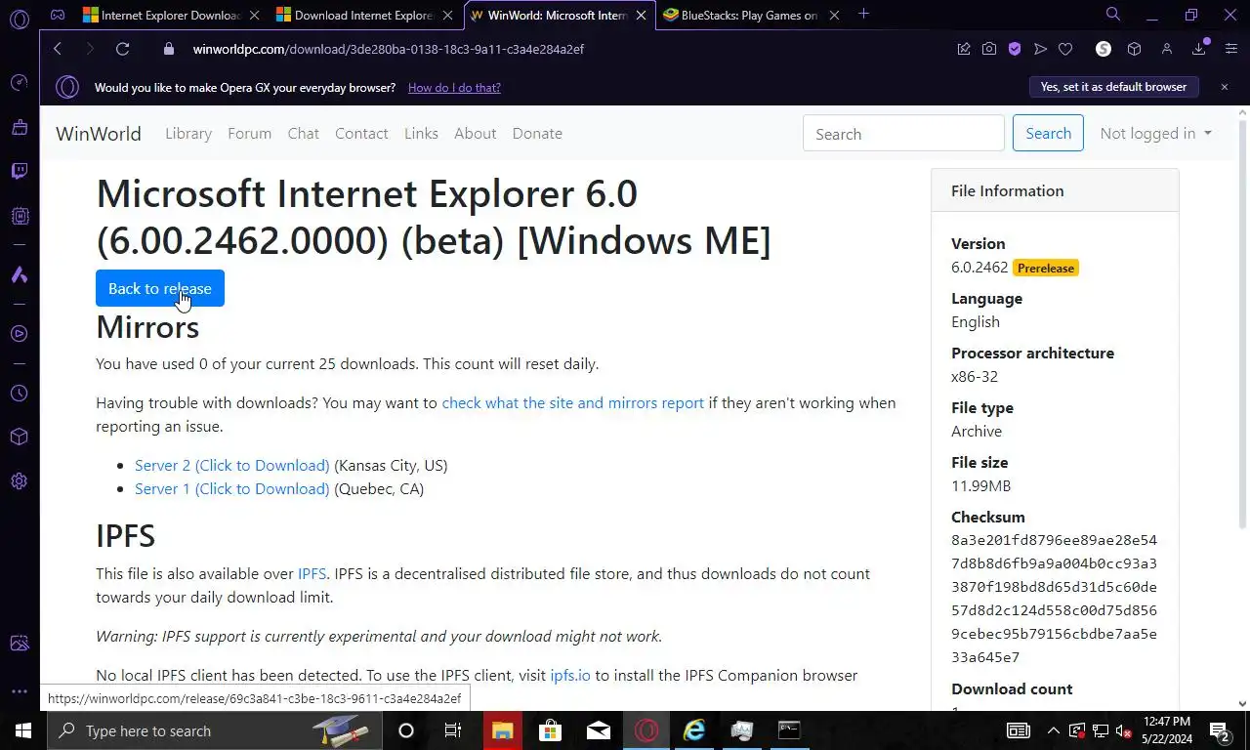
Task: Click the page vertical scrollbar
Action: click(1243, 326)
